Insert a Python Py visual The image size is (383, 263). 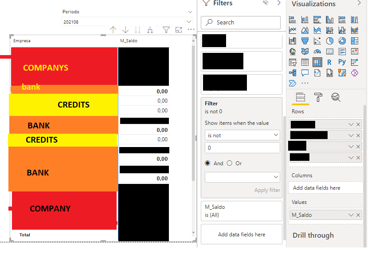tap(342, 62)
